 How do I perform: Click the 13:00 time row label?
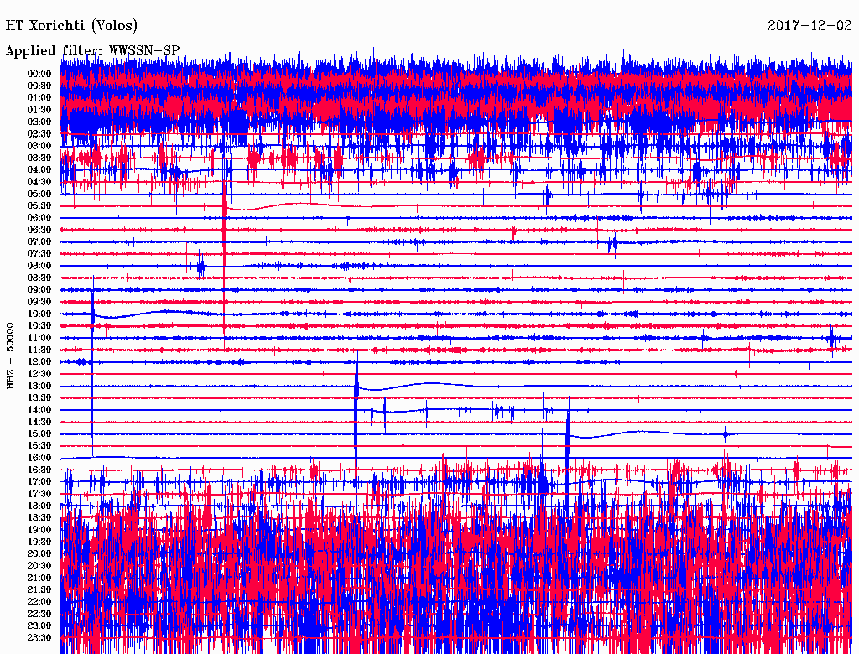click(x=39, y=386)
